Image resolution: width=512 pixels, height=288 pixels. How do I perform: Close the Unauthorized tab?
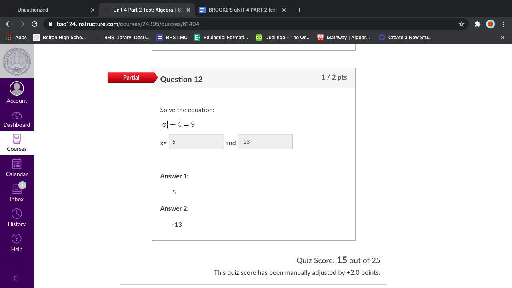coord(93,10)
